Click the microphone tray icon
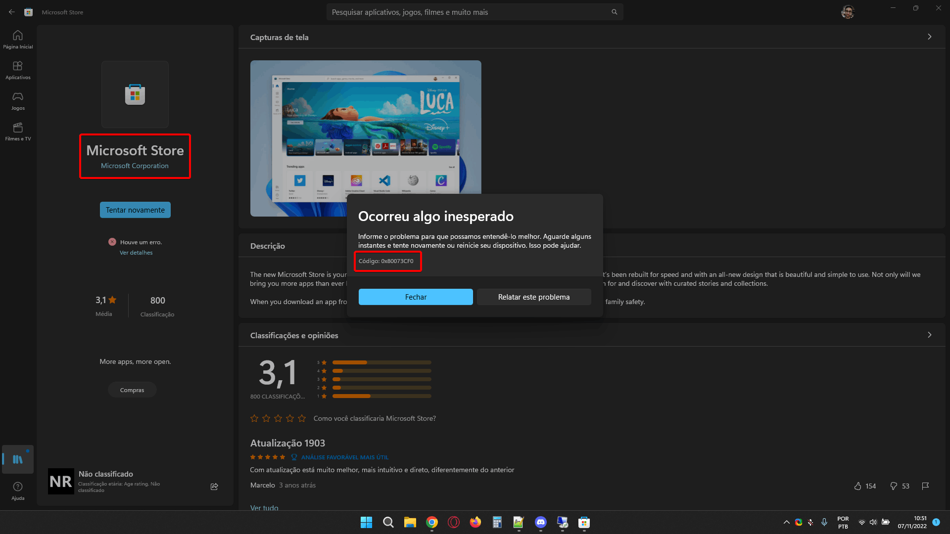The height and width of the screenshot is (534, 950). pyautogui.click(x=824, y=522)
